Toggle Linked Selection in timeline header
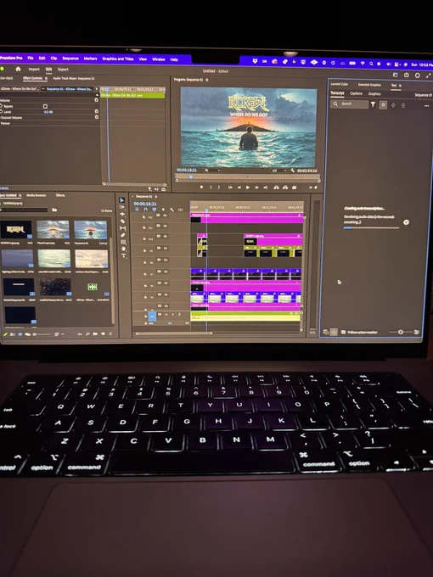 pos(155,209)
